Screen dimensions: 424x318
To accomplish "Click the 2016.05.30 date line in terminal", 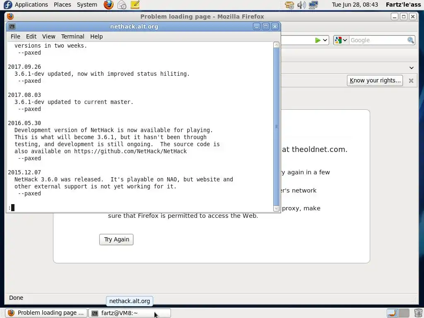I will tap(24, 123).
